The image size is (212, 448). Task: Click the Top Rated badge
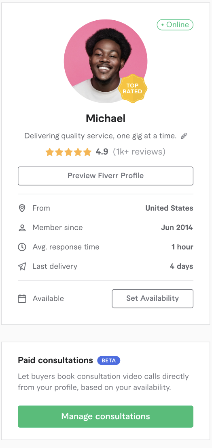133,88
